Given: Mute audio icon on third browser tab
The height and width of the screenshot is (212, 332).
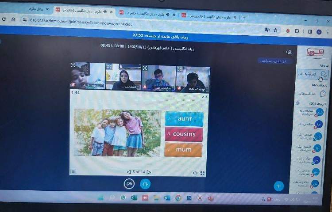Looking at the screenshot, I should point(167,15).
